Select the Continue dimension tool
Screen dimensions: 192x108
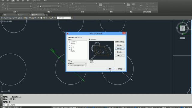(30, 18)
